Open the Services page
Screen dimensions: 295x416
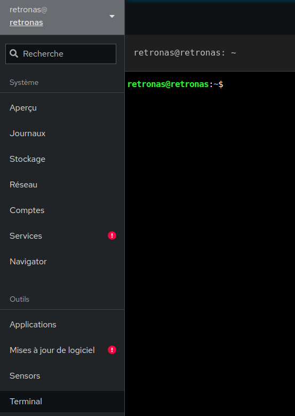coord(62,236)
